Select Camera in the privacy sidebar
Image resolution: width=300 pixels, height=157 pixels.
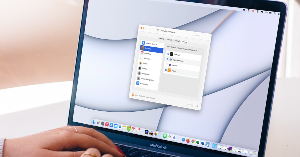(149, 69)
